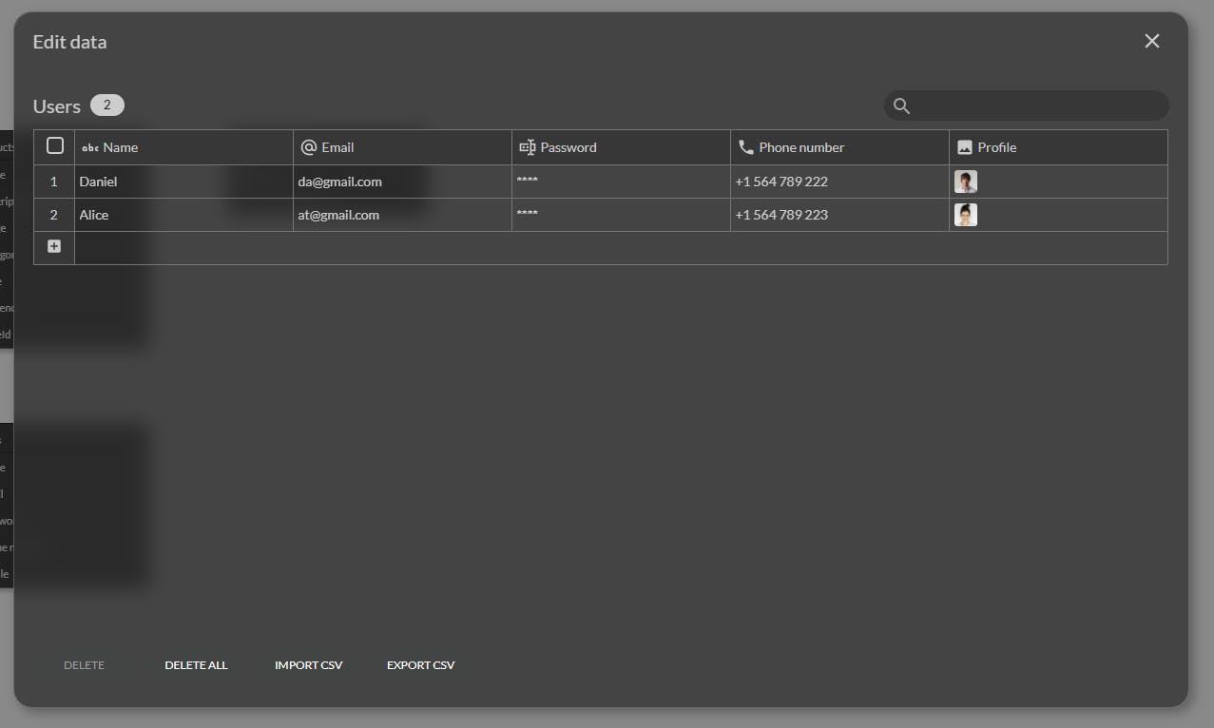Select the Password column header
The image size is (1214, 728).
[x=622, y=147]
